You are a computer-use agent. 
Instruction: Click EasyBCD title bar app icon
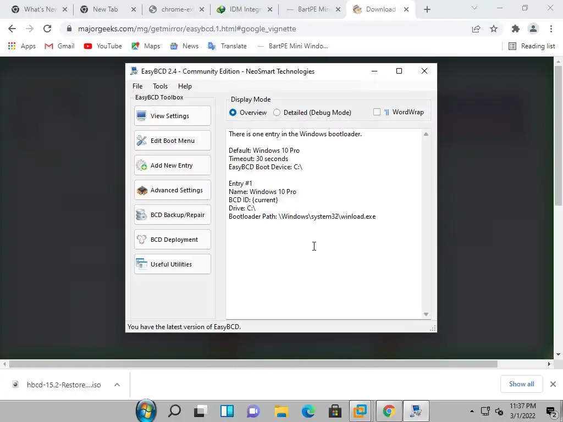coord(134,71)
